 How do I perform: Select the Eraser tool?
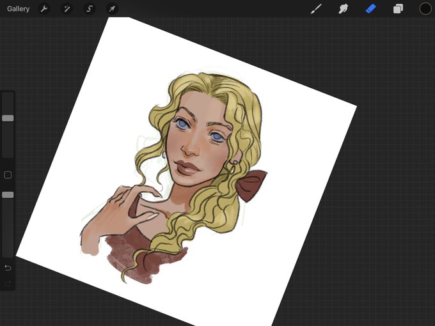point(370,9)
